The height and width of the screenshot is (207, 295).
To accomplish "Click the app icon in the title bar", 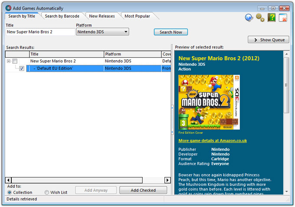I will (8, 8).
